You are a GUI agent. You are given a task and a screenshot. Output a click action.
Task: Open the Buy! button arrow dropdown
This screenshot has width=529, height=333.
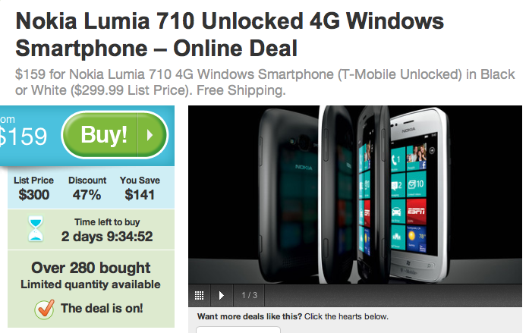151,135
